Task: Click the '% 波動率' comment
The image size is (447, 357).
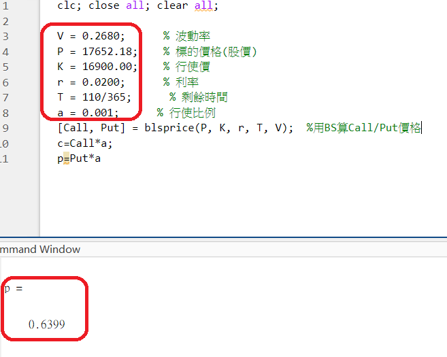Action: click(186, 36)
